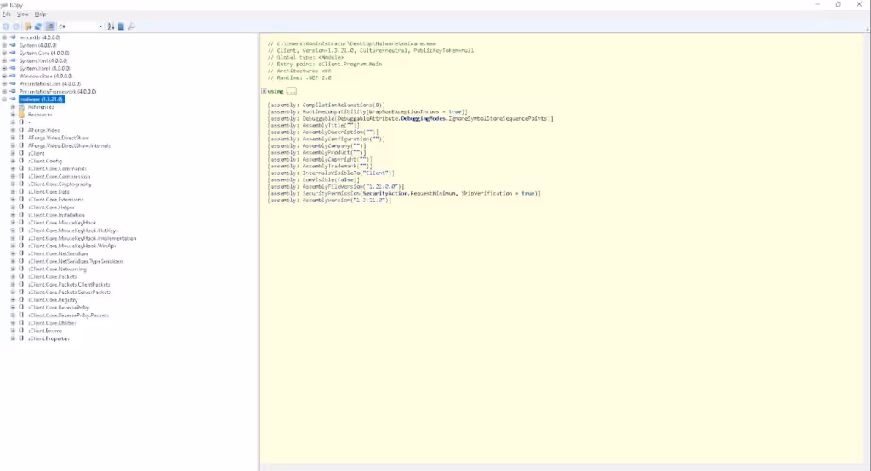
Task: Expand the xClient.Core.Commands namespace
Action: (14, 169)
